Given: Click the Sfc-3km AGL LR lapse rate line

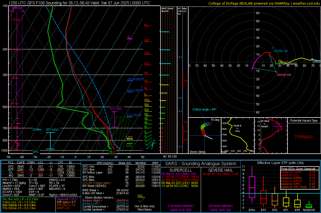Looking at the screenshot, I should point(20,199).
